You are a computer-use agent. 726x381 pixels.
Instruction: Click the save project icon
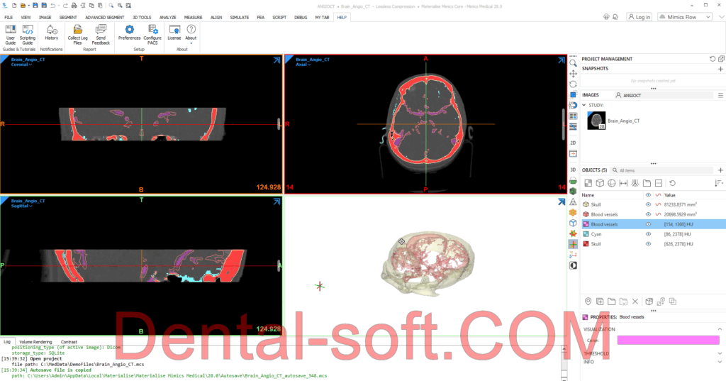[35, 6]
